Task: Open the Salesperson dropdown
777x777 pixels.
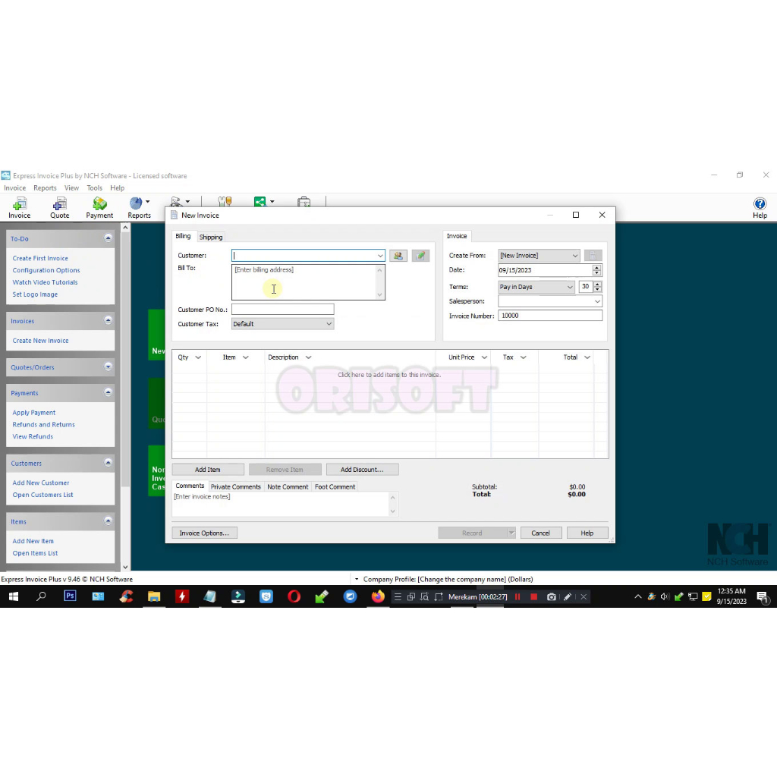Action: pos(597,301)
